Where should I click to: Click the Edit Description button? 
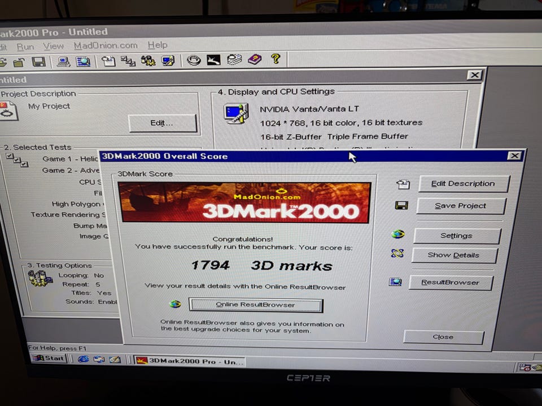(x=464, y=184)
